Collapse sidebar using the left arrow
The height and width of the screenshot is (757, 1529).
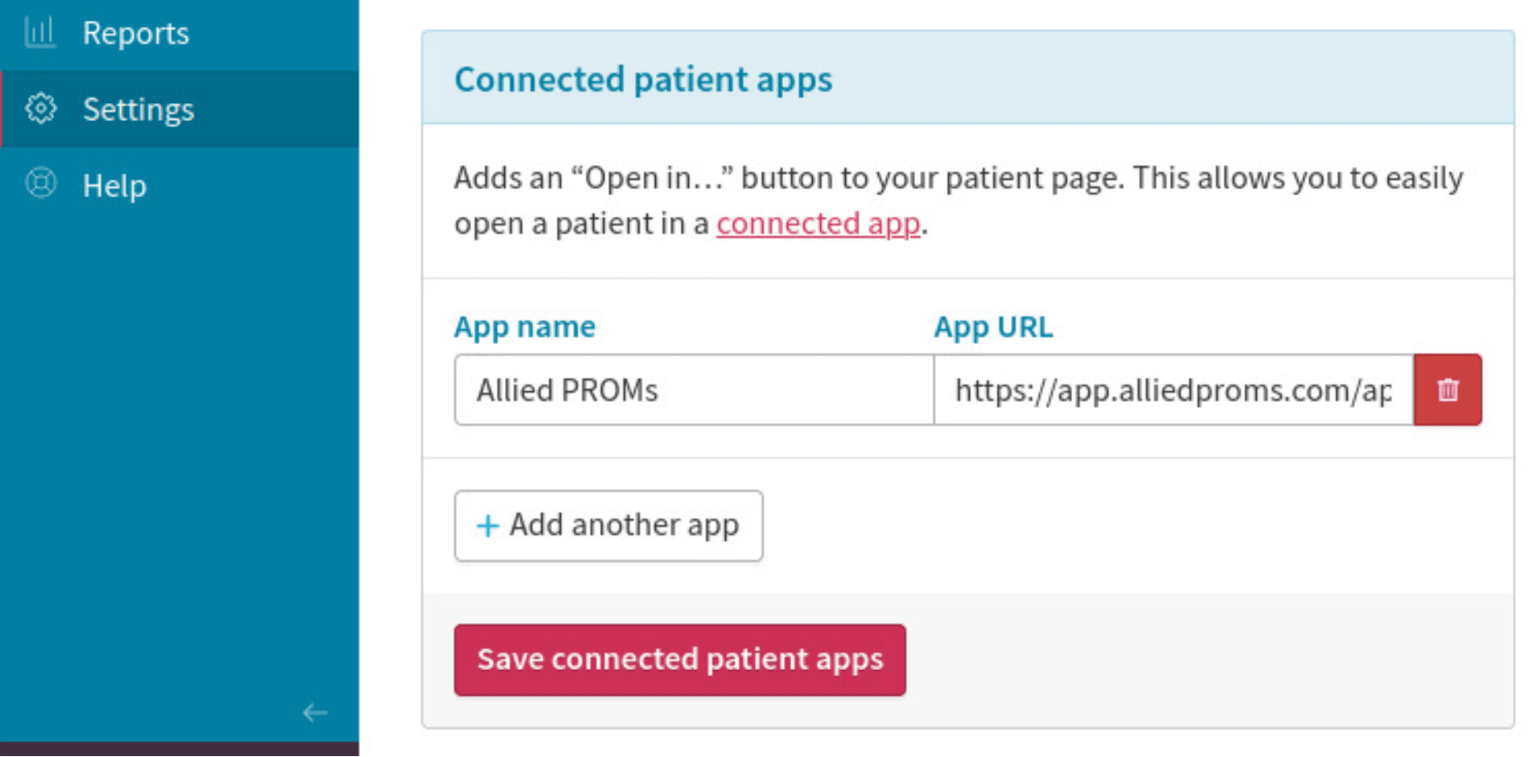point(315,713)
